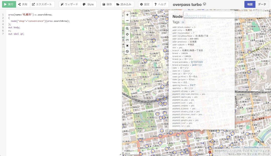Click palette icon in Style button
This screenshot has width=271, height=156.
coord(84,4)
